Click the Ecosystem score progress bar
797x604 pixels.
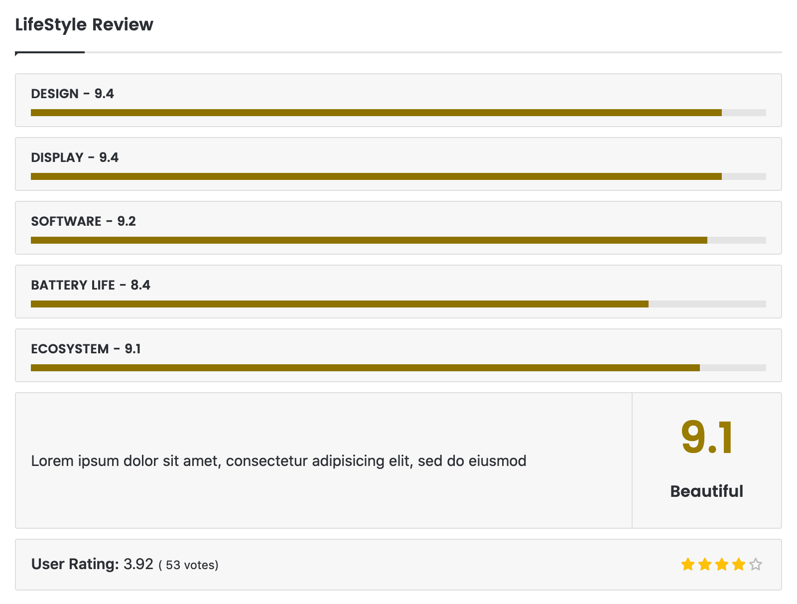click(x=398, y=368)
